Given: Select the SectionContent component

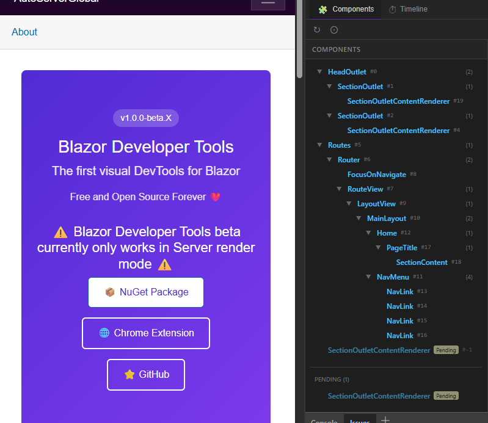Looking at the screenshot, I should pyautogui.click(x=421, y=262).
